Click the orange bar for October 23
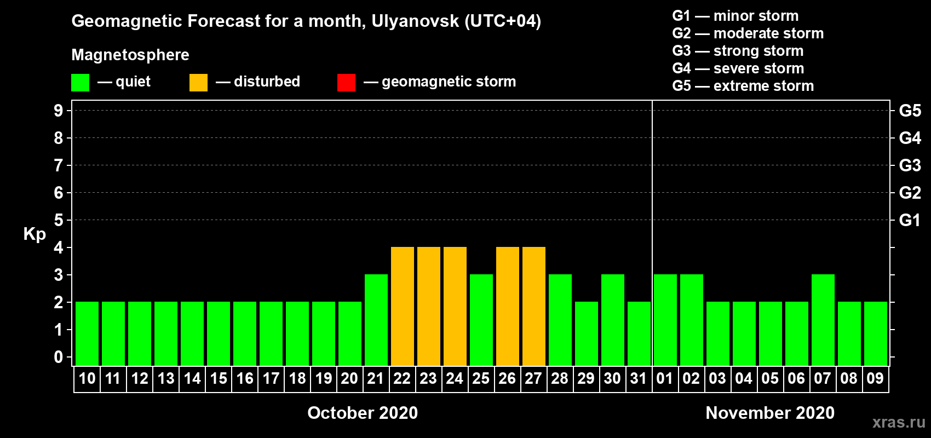Image resolution: width=931 pixels, height=438 pixels. pyautogui.click(x=429, y=307)
